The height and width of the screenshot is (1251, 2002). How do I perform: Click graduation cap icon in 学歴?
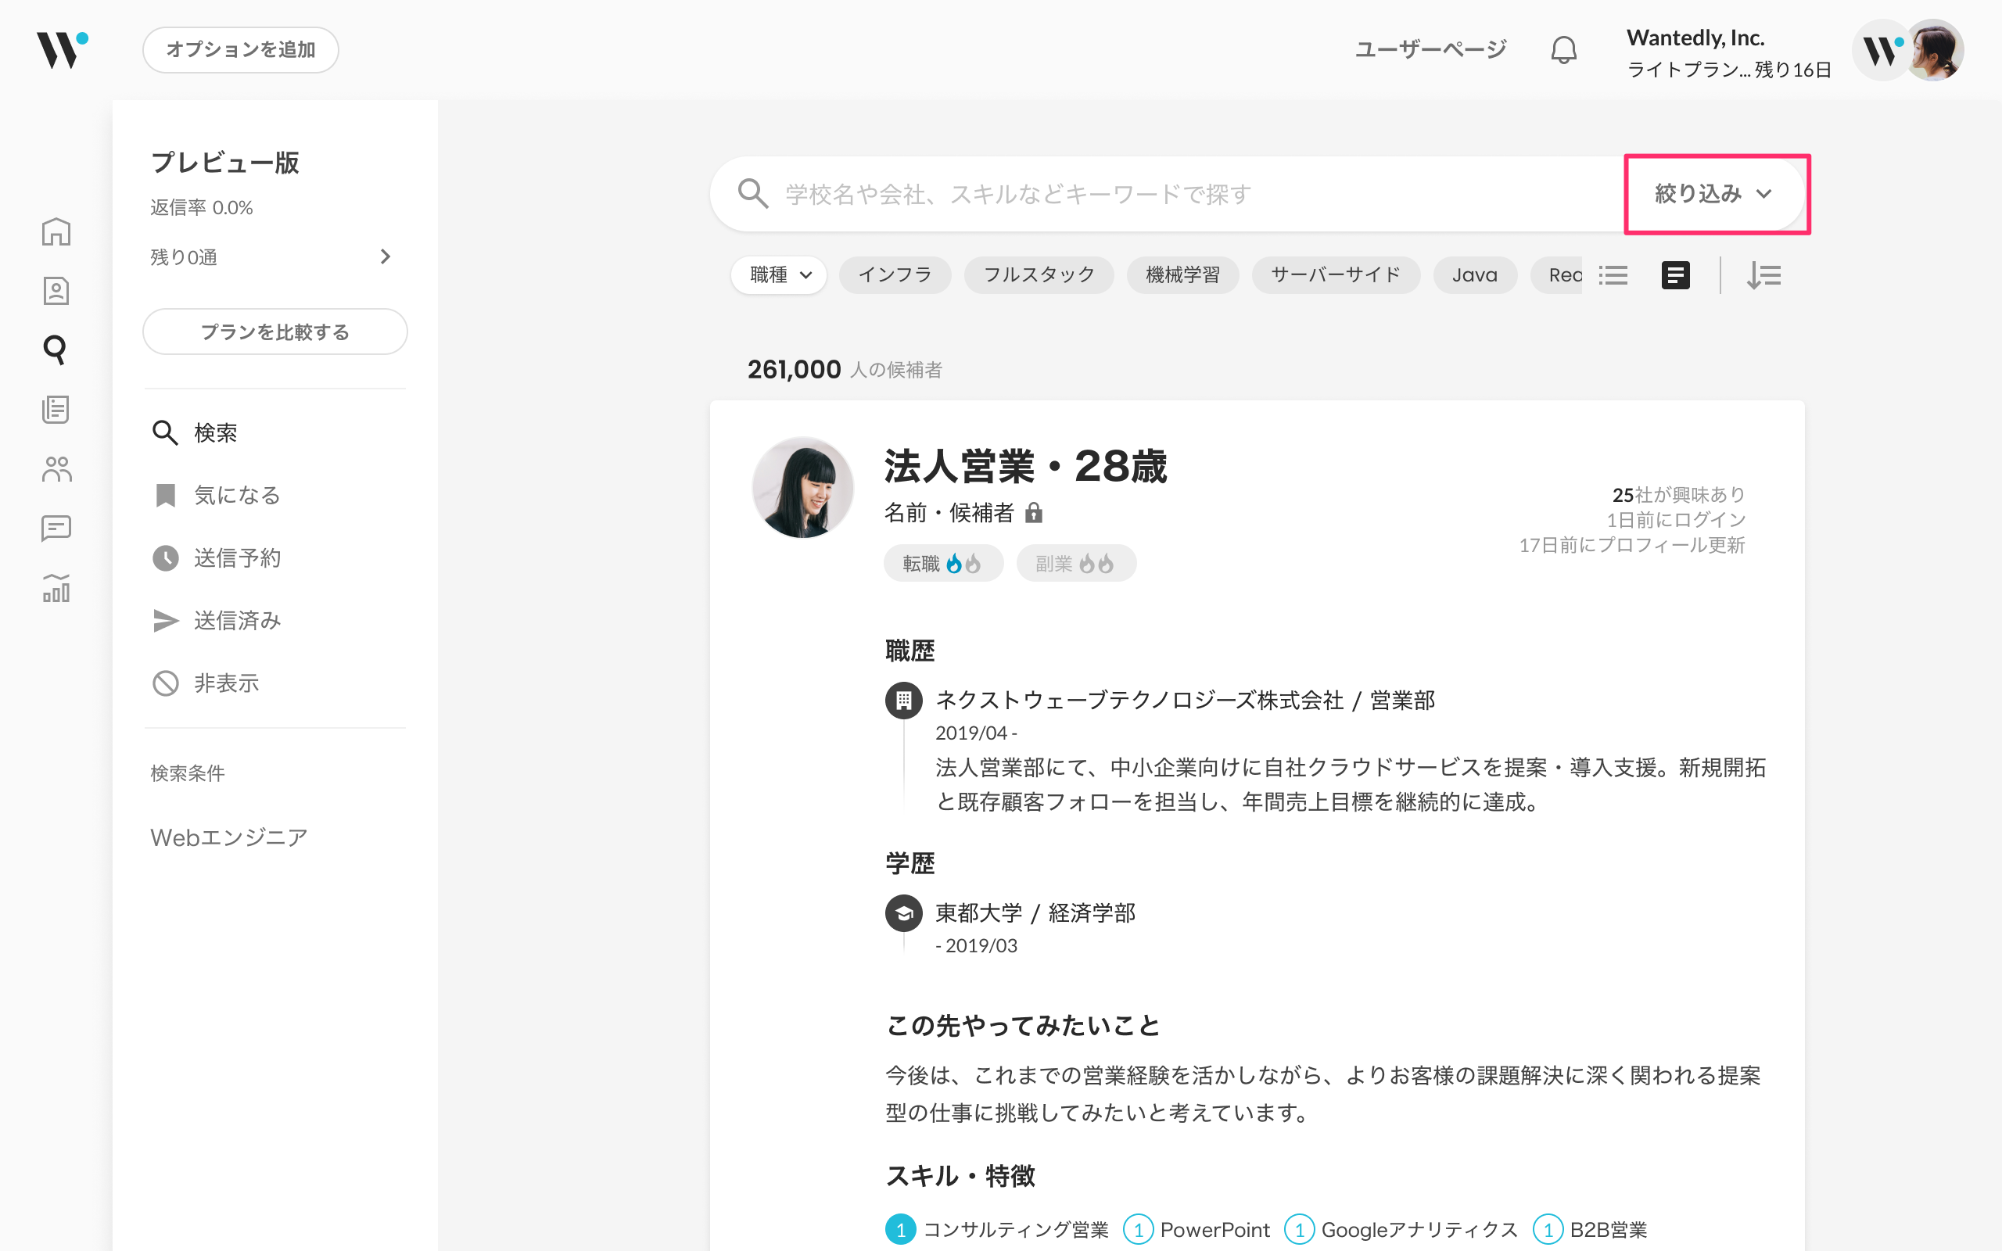[903, 913]
